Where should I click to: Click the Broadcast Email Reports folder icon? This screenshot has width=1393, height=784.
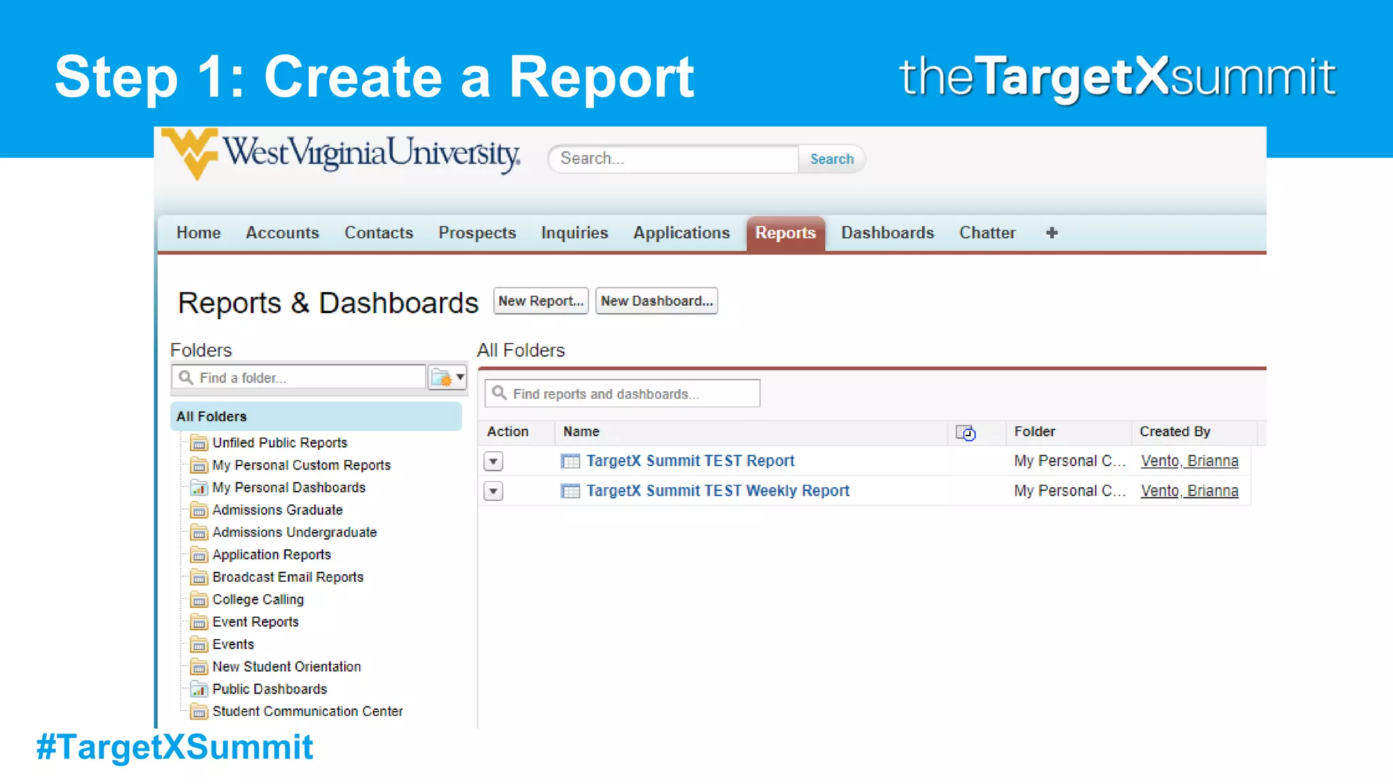(x=199, y=578)
